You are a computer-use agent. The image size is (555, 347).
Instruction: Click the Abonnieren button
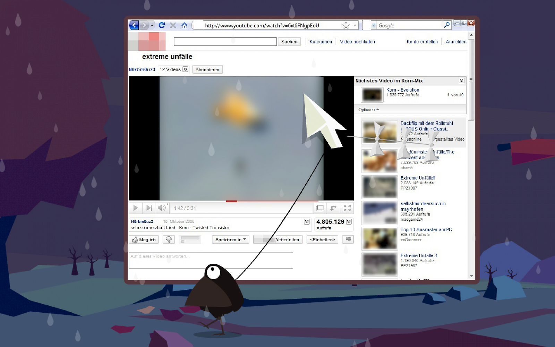click(207, 69)
